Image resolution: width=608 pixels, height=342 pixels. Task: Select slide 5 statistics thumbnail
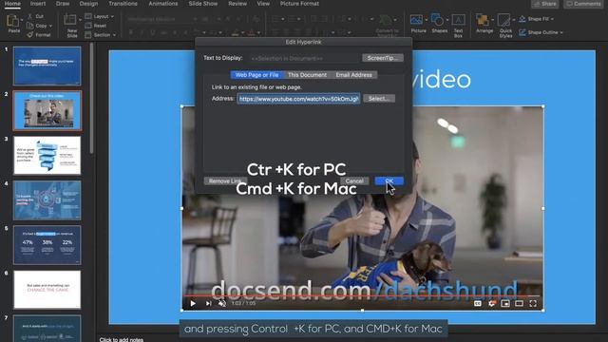(47, 245)
